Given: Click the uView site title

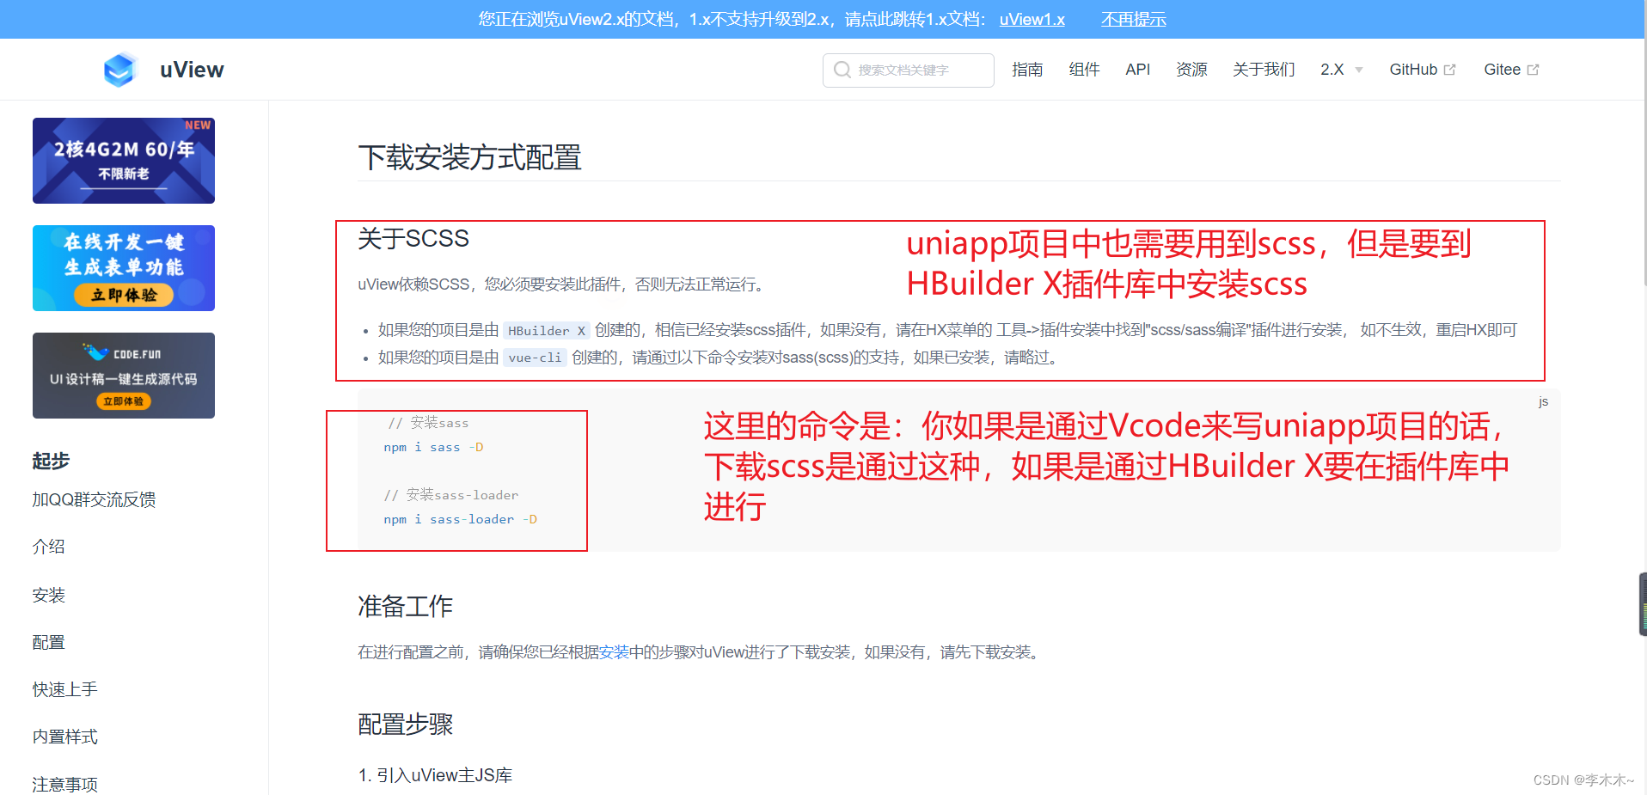Looking at the screenshot, I should [x=192, y=70].
